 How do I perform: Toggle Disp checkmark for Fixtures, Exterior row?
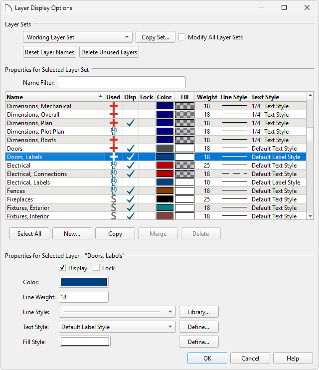131,208
